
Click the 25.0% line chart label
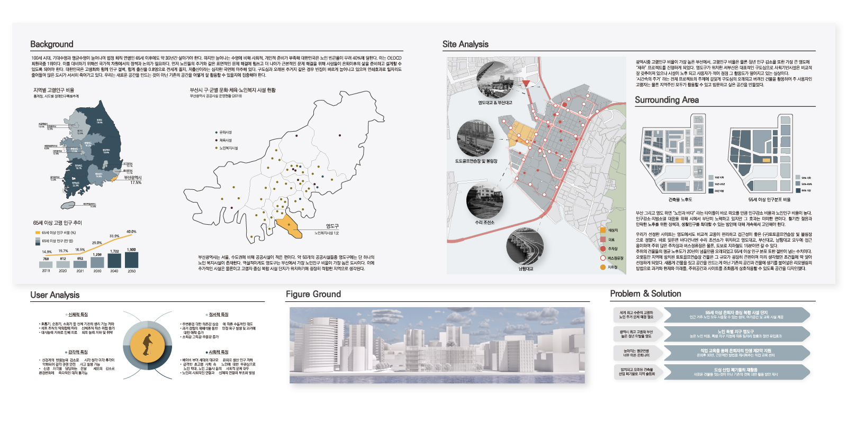(x=97, y=243)
